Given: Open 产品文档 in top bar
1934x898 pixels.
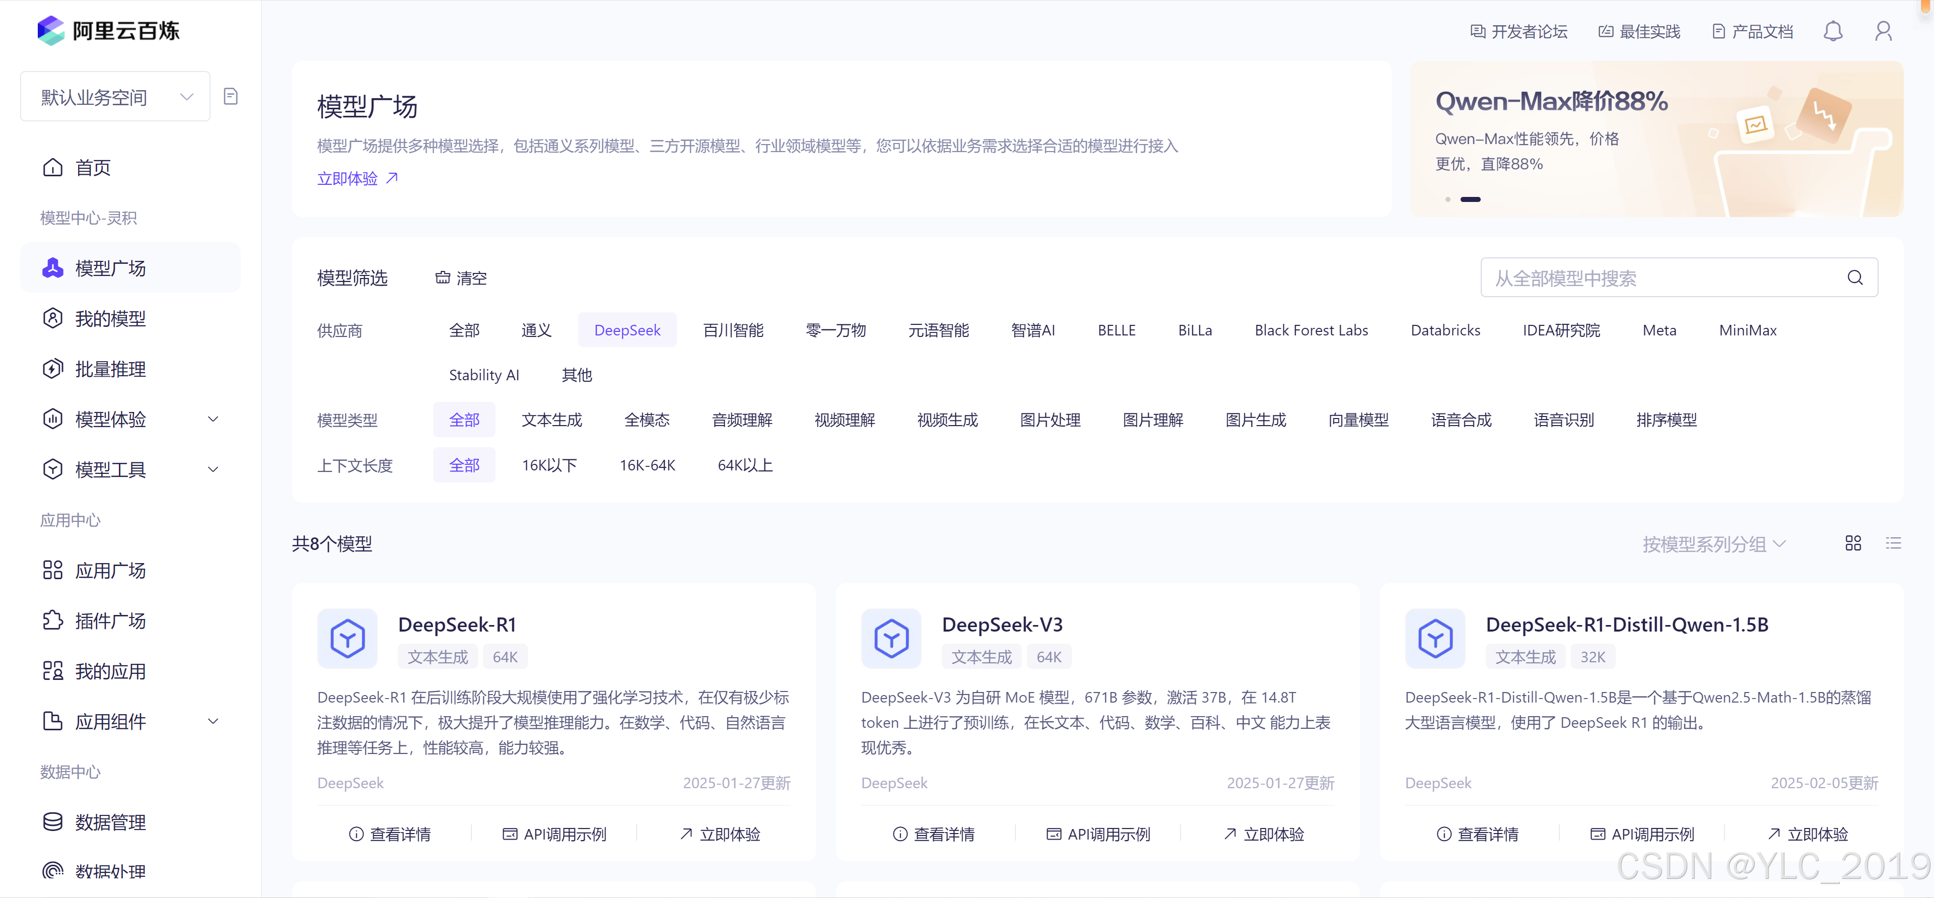Looking at the screenshot, I should coord(1752,32).
